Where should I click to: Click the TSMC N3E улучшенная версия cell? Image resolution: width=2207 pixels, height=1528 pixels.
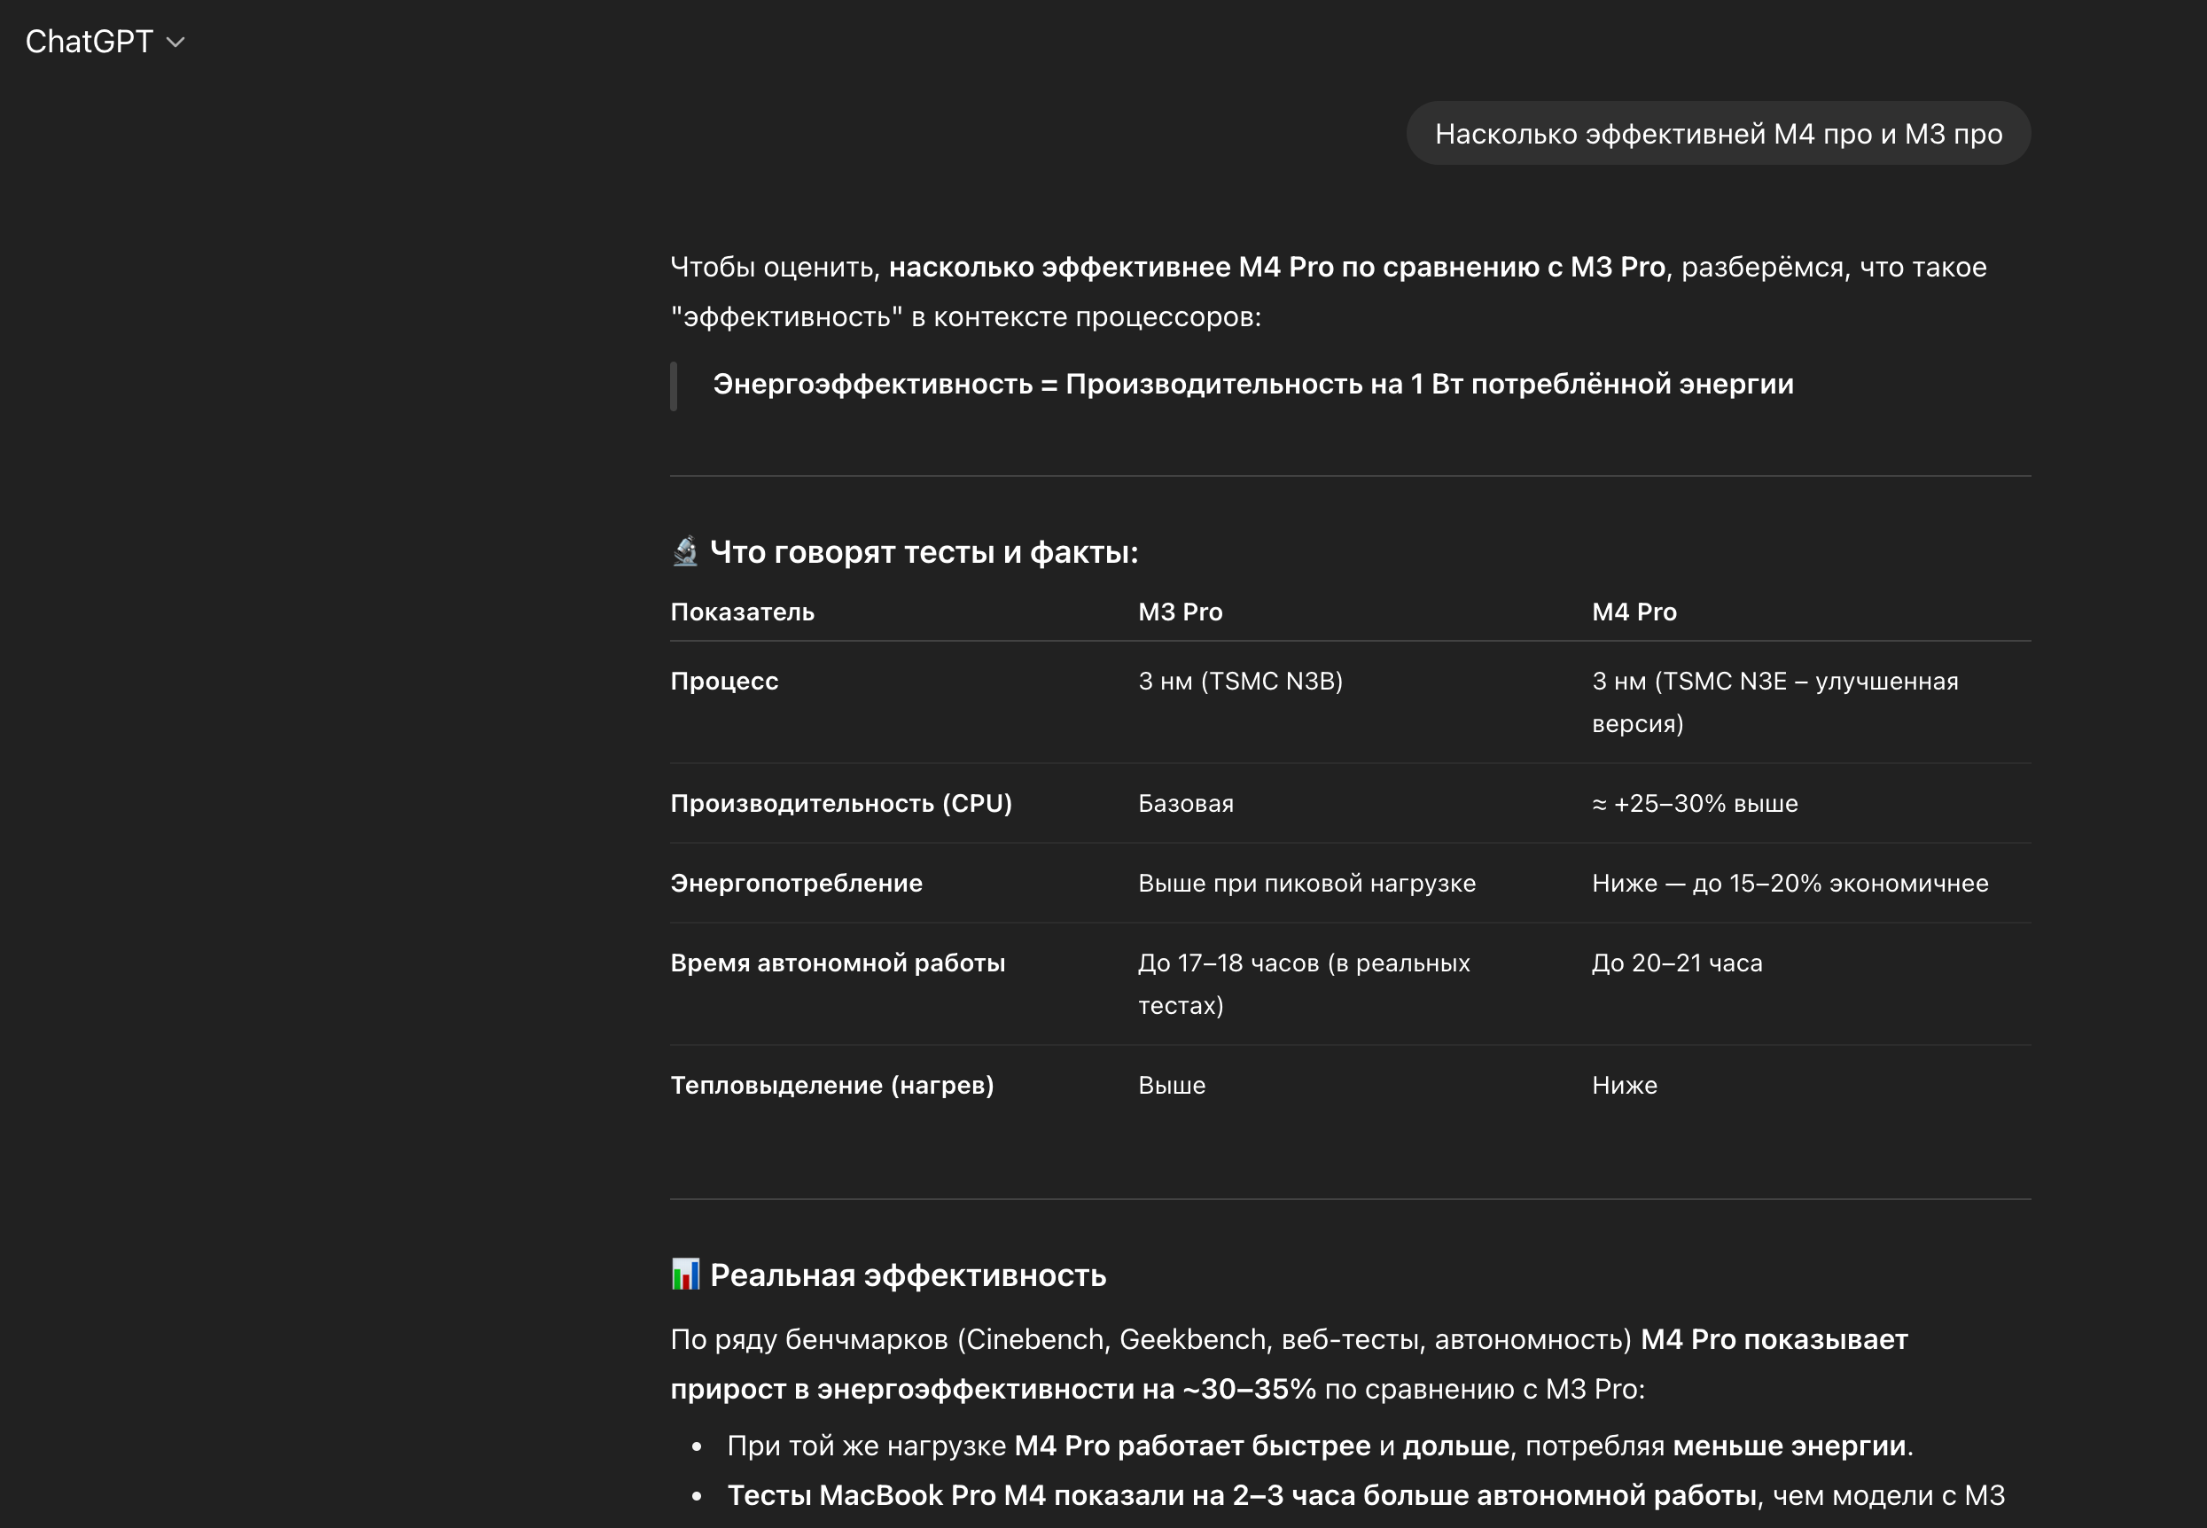click(x=1774, y=701)
